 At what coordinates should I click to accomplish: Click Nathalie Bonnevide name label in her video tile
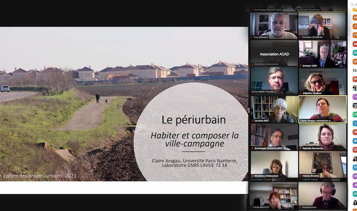(x=313, y=148)
